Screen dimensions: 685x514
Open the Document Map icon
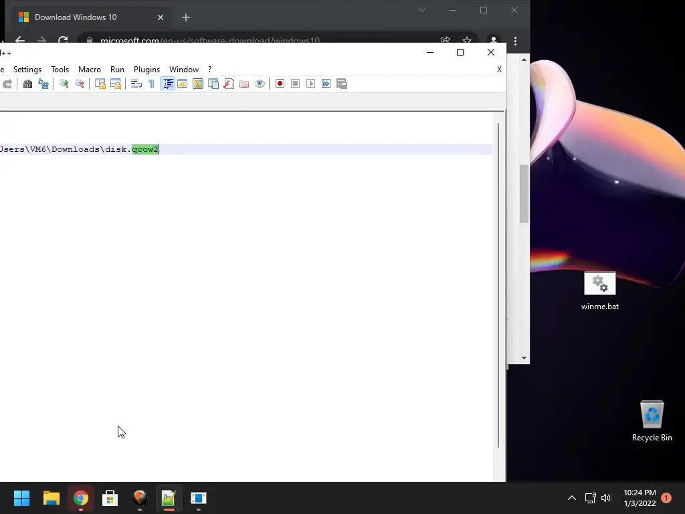coord(198,84)
